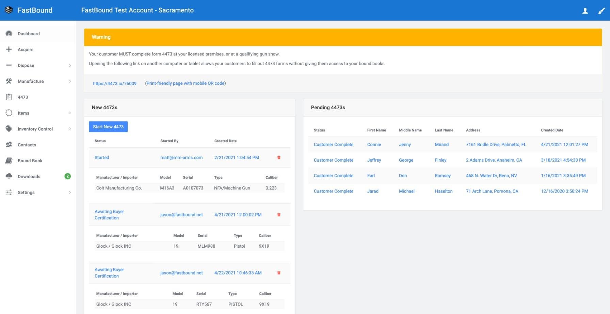Expand the Manufacture submenu chevron
Screen dimensions: 610x314
pos(70,81)
